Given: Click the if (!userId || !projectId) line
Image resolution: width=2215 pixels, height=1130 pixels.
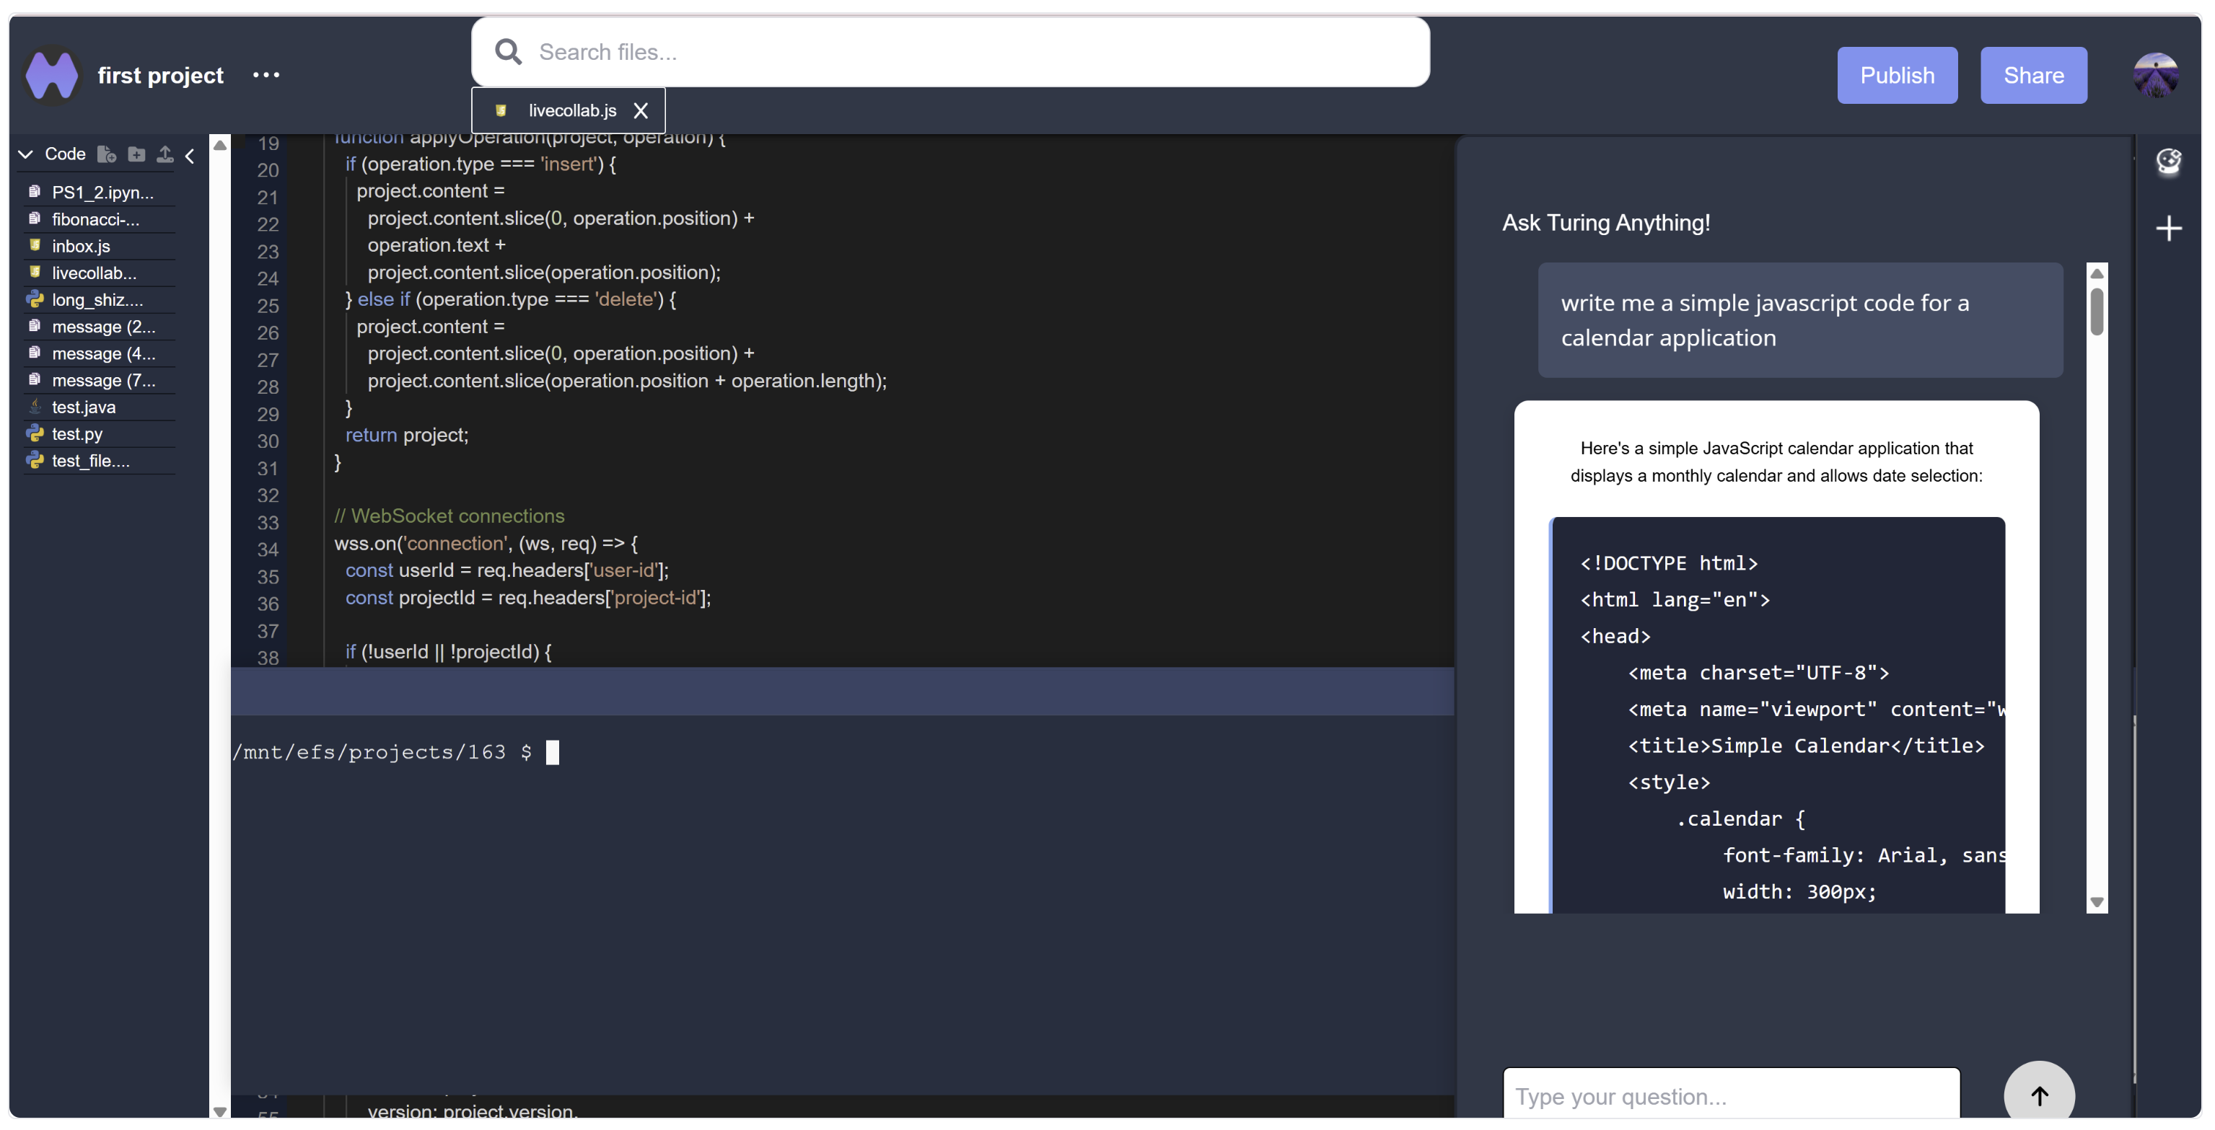Looking at the screenshot, I should coord(448,651).
